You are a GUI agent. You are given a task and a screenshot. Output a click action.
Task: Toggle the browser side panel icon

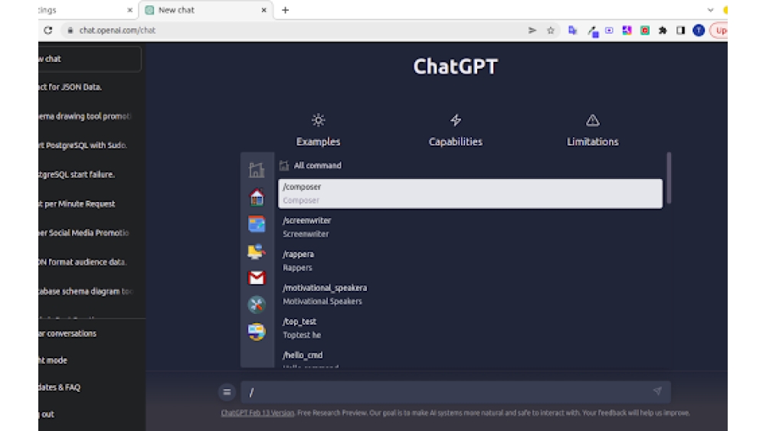680,31
